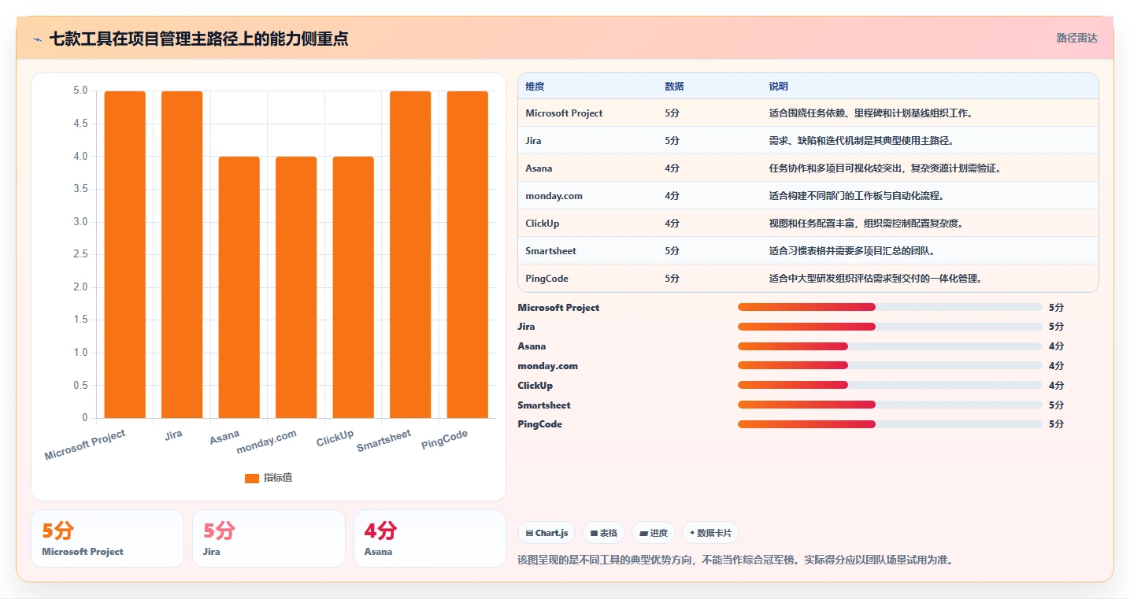Click the monday.com progress bar
The width and height of the screenshot is (1130, 599).
pyautogui.click(x=890, y=365)
